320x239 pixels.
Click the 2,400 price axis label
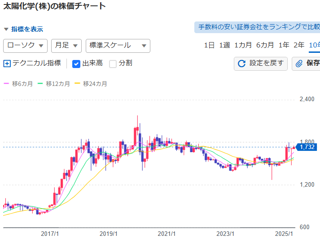(x=307, y=99)
